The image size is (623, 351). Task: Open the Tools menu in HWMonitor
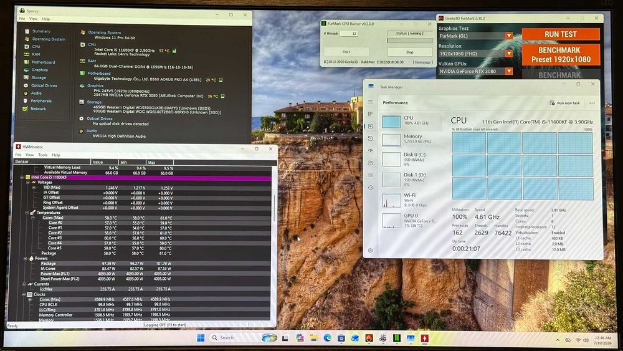pyautogui.click(x=42, y=155)
